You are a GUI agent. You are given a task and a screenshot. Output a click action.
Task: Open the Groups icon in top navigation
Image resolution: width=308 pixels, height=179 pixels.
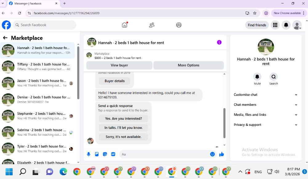(x=179, y=25)
